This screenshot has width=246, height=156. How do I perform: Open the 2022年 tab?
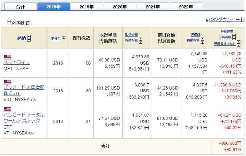[x=186, y=7]
